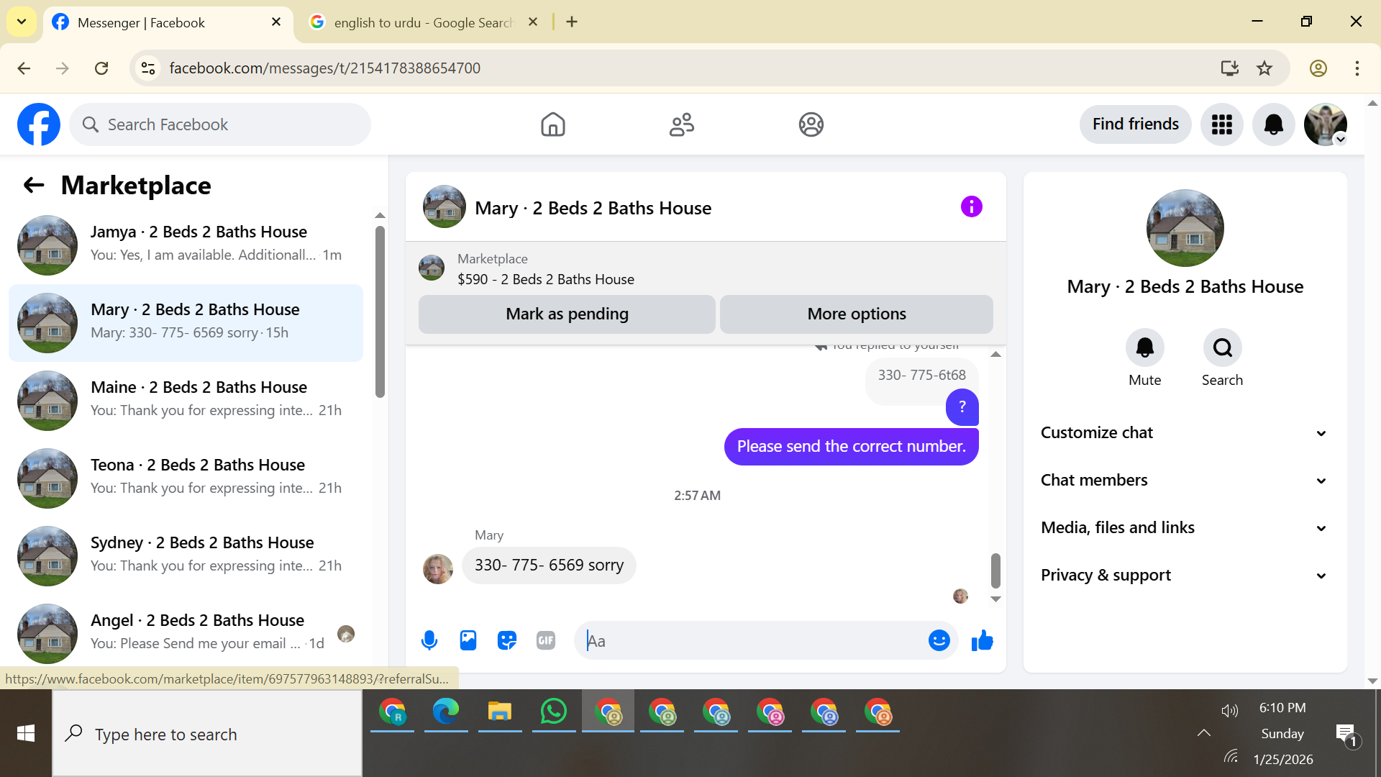
Task: Open File Explorer from the taskbar
Action: click(x=500, y=712)
